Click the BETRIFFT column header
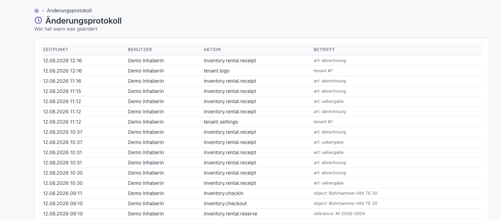This screenshot has height=220, width=501. 324,50
